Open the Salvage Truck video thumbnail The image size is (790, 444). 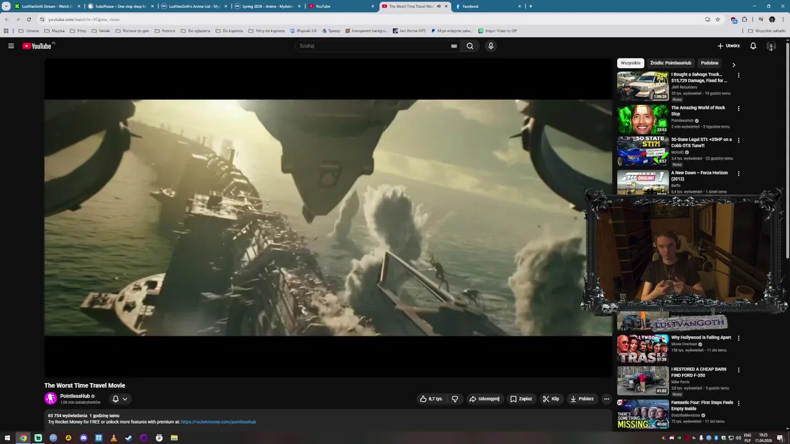[642, 86]
